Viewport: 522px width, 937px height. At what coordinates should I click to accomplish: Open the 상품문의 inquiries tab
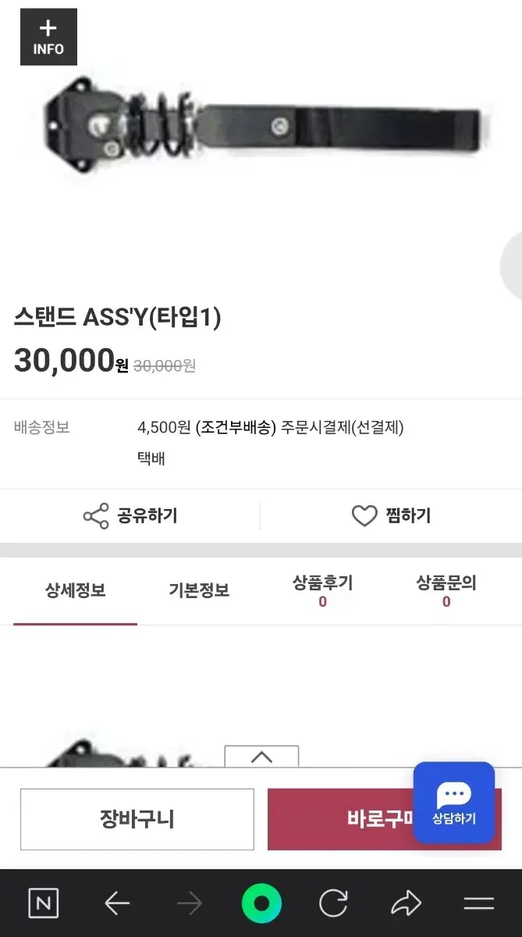point(446,590)
